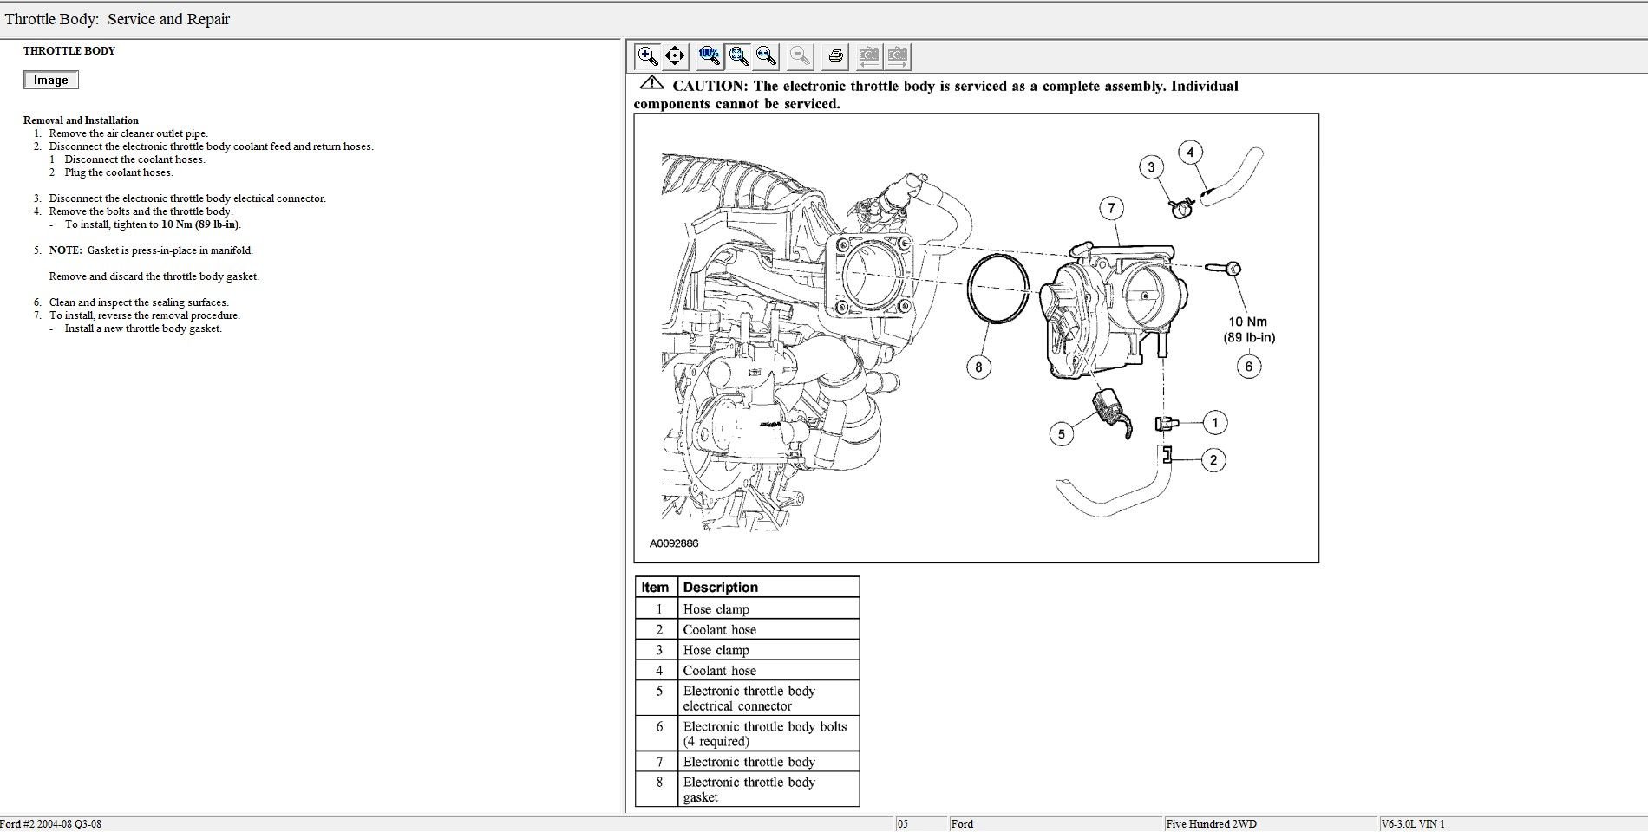This screenshot has height=832, width=1648.
Task: Click the Throttle Body: Service and Repair title
Action: [117, 19]
